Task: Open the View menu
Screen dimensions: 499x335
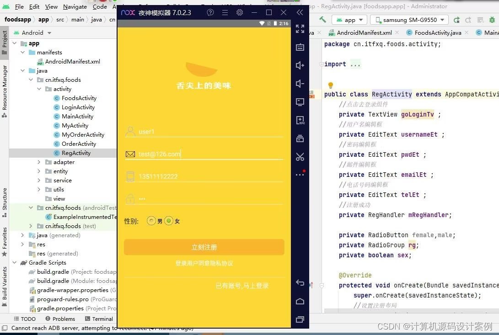Action: click(x=51, y=7)
